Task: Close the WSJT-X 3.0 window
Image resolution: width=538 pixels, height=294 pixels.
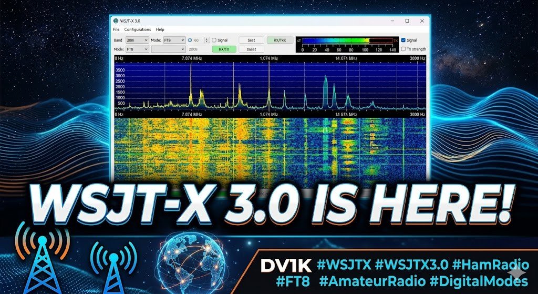Action: click(x=422, y=21)
